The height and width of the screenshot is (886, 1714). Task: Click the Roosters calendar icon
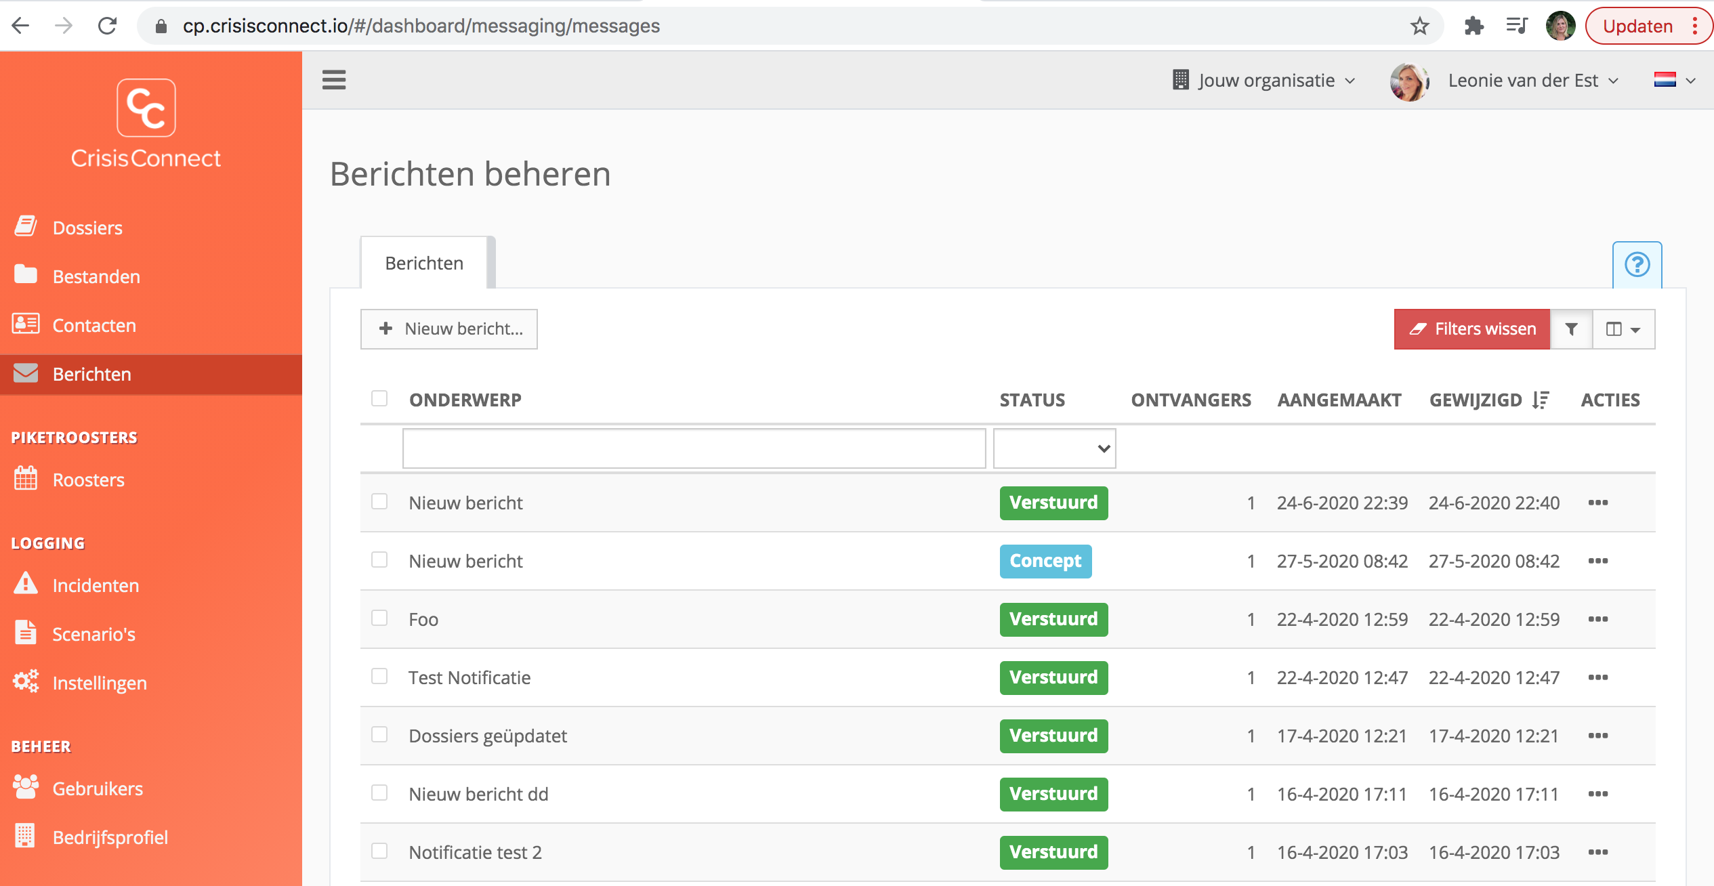click(26, 479)
